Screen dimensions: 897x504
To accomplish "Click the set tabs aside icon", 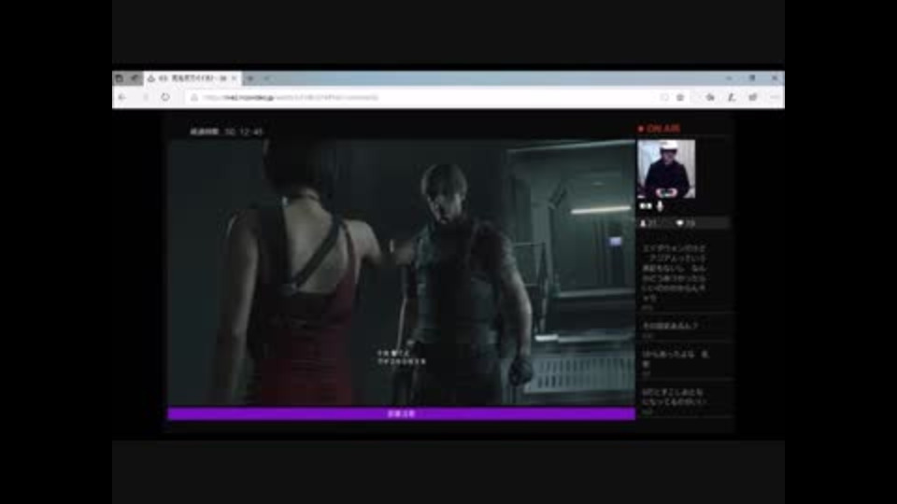I will click(x=135, y=78).
